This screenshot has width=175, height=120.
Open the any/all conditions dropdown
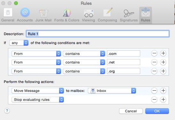point(19,43)
